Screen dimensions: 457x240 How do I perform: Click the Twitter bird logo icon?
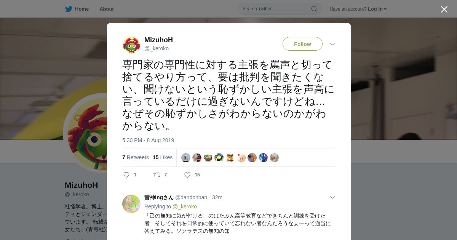pyautogui.click(x=69, y=9)
